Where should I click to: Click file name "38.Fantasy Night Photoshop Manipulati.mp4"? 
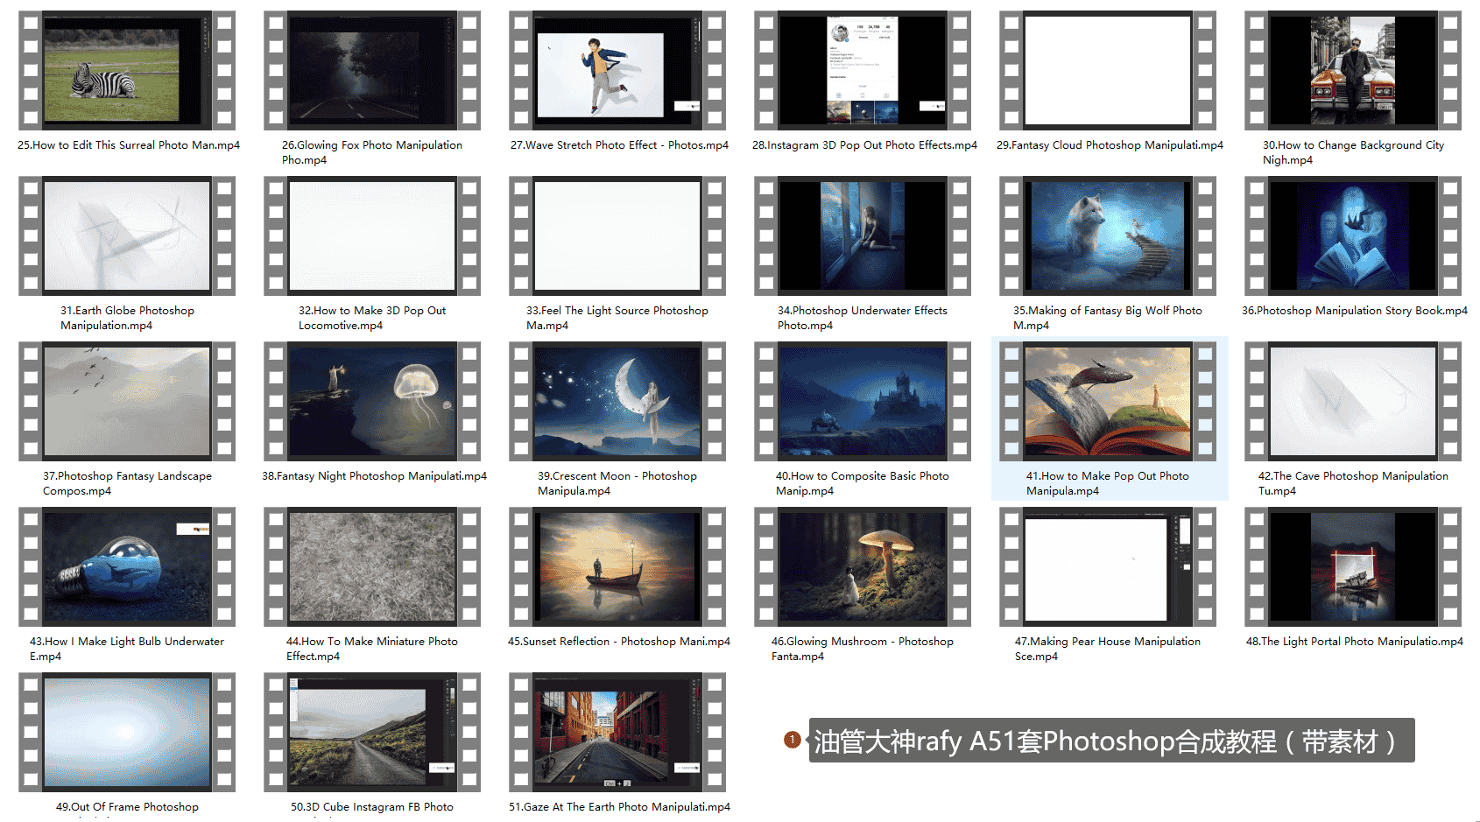[x=374, y=476]
